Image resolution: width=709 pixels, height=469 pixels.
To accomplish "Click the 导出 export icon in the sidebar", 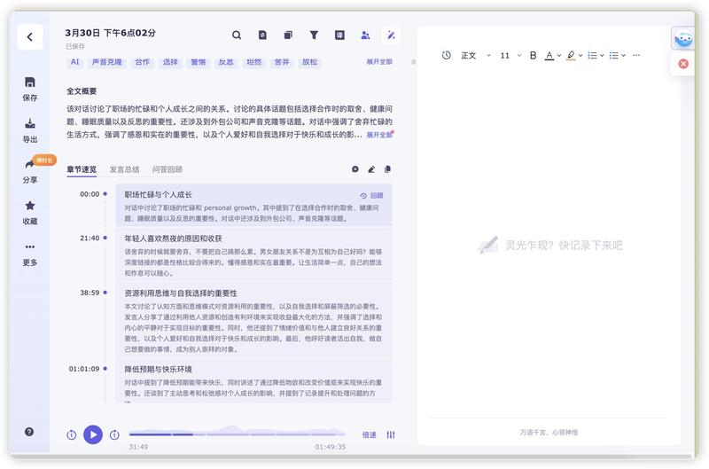I will (30, 123).
